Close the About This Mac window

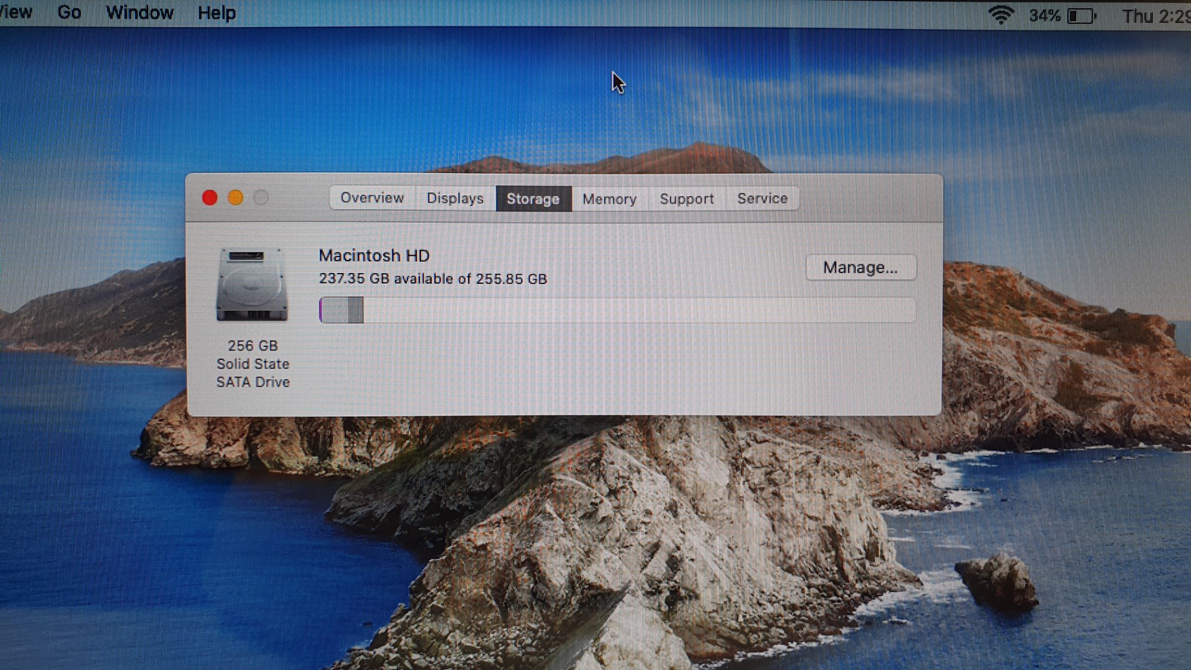click(210, 198)
